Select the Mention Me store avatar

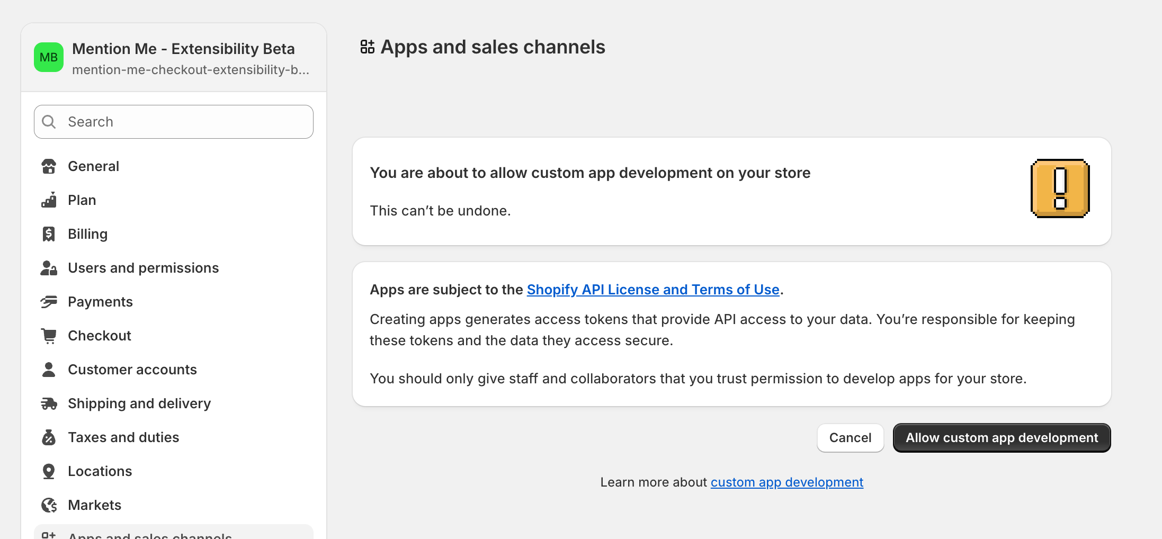(x=48, y=57)
